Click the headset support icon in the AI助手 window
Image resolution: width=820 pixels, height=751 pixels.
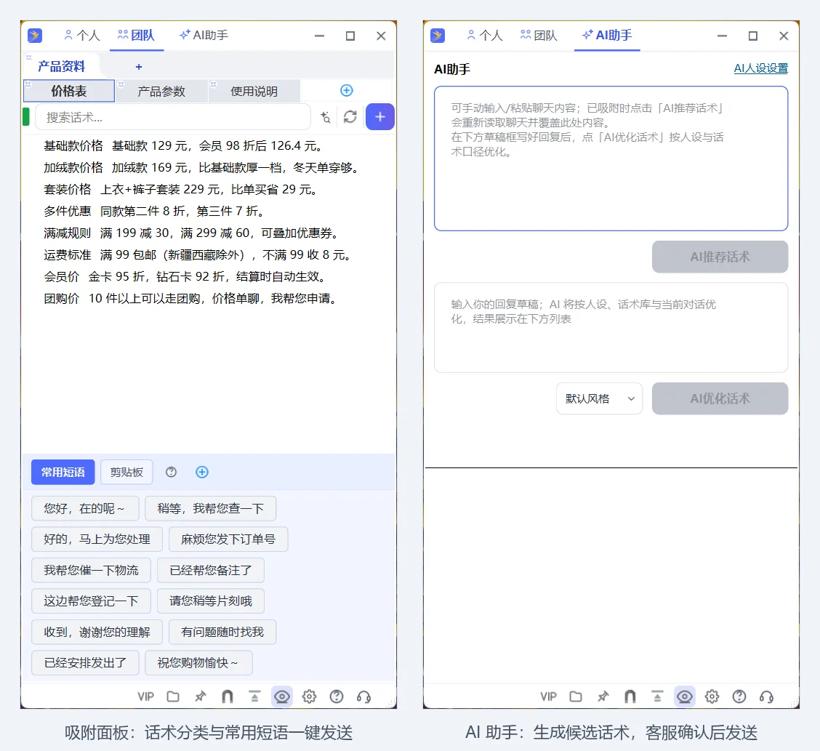pos(766,696)
